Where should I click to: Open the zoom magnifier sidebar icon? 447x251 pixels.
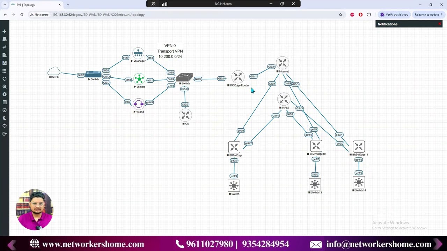(5, 86)
